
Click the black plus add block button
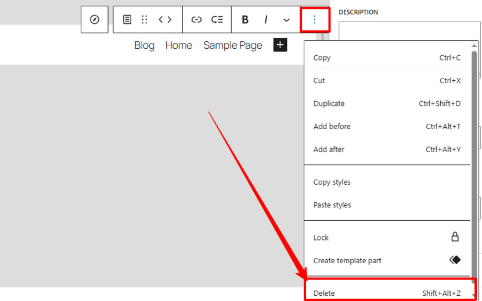280,45
